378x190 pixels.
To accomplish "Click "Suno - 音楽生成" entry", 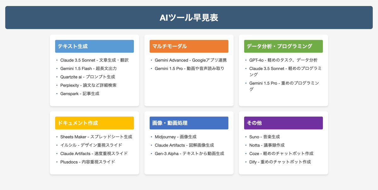I will click(x=264, y=137).
